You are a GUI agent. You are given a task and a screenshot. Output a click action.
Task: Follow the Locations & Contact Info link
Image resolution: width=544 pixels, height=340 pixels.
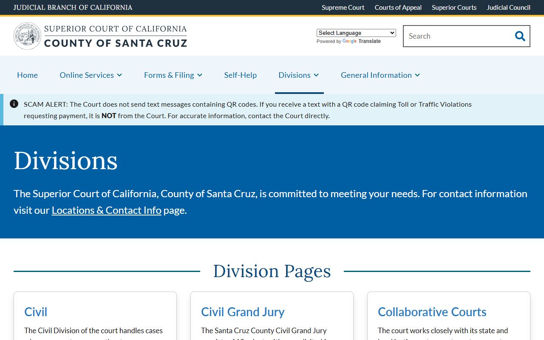pyautogui.click(x=107, y=210)
